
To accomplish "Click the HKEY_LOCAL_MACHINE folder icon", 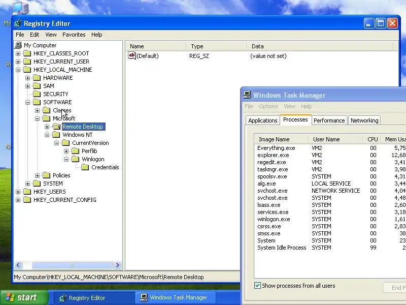I will coord(27,70).
